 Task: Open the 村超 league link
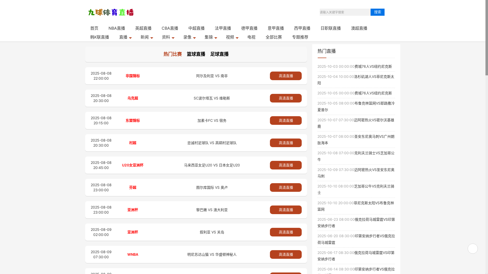click(133, 143)
